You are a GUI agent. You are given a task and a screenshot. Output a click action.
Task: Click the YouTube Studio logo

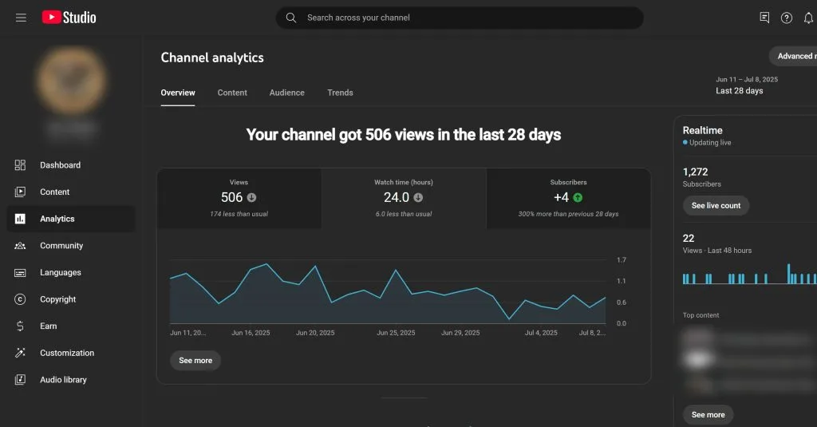(69, 18)
